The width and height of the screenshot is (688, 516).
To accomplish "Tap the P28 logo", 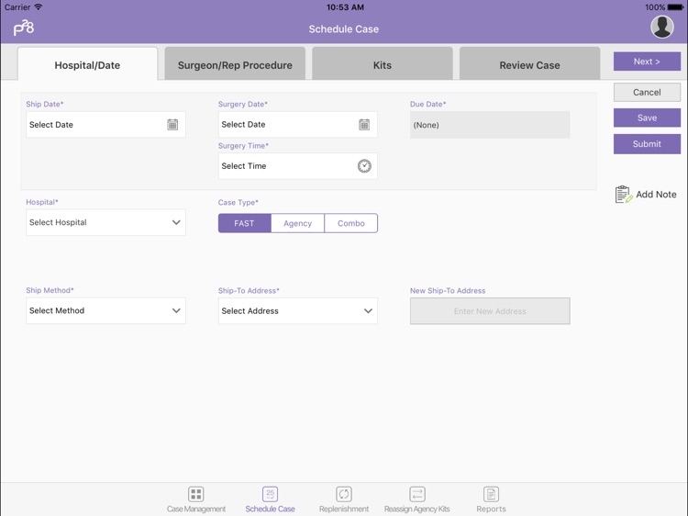I will point(24,28).
